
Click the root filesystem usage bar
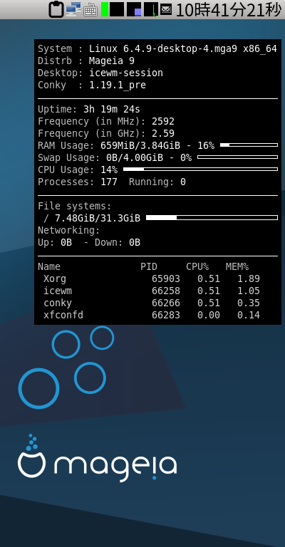(212, 218)
